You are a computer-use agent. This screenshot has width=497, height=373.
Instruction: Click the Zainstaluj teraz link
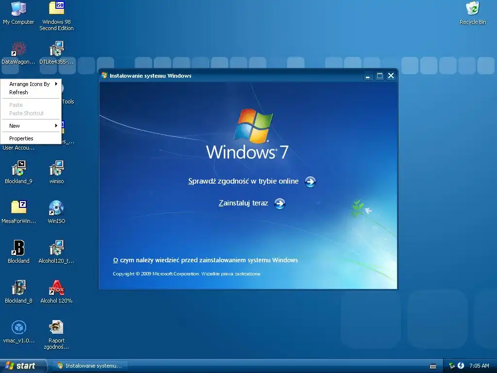tap(244, 203)
